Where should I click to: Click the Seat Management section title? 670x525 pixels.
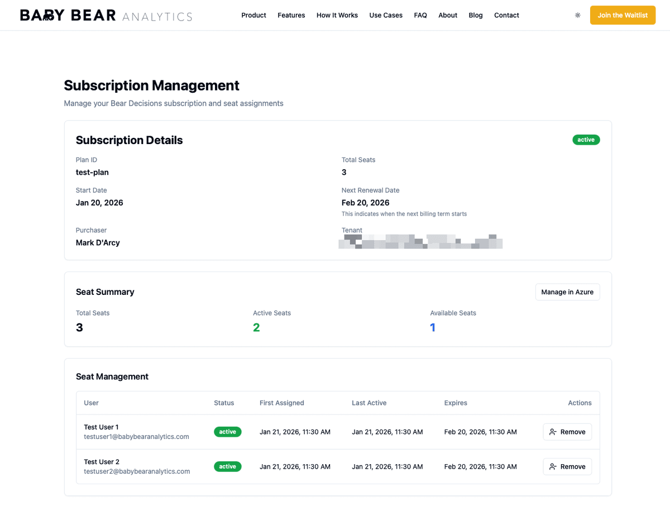[x=112, y=376]
